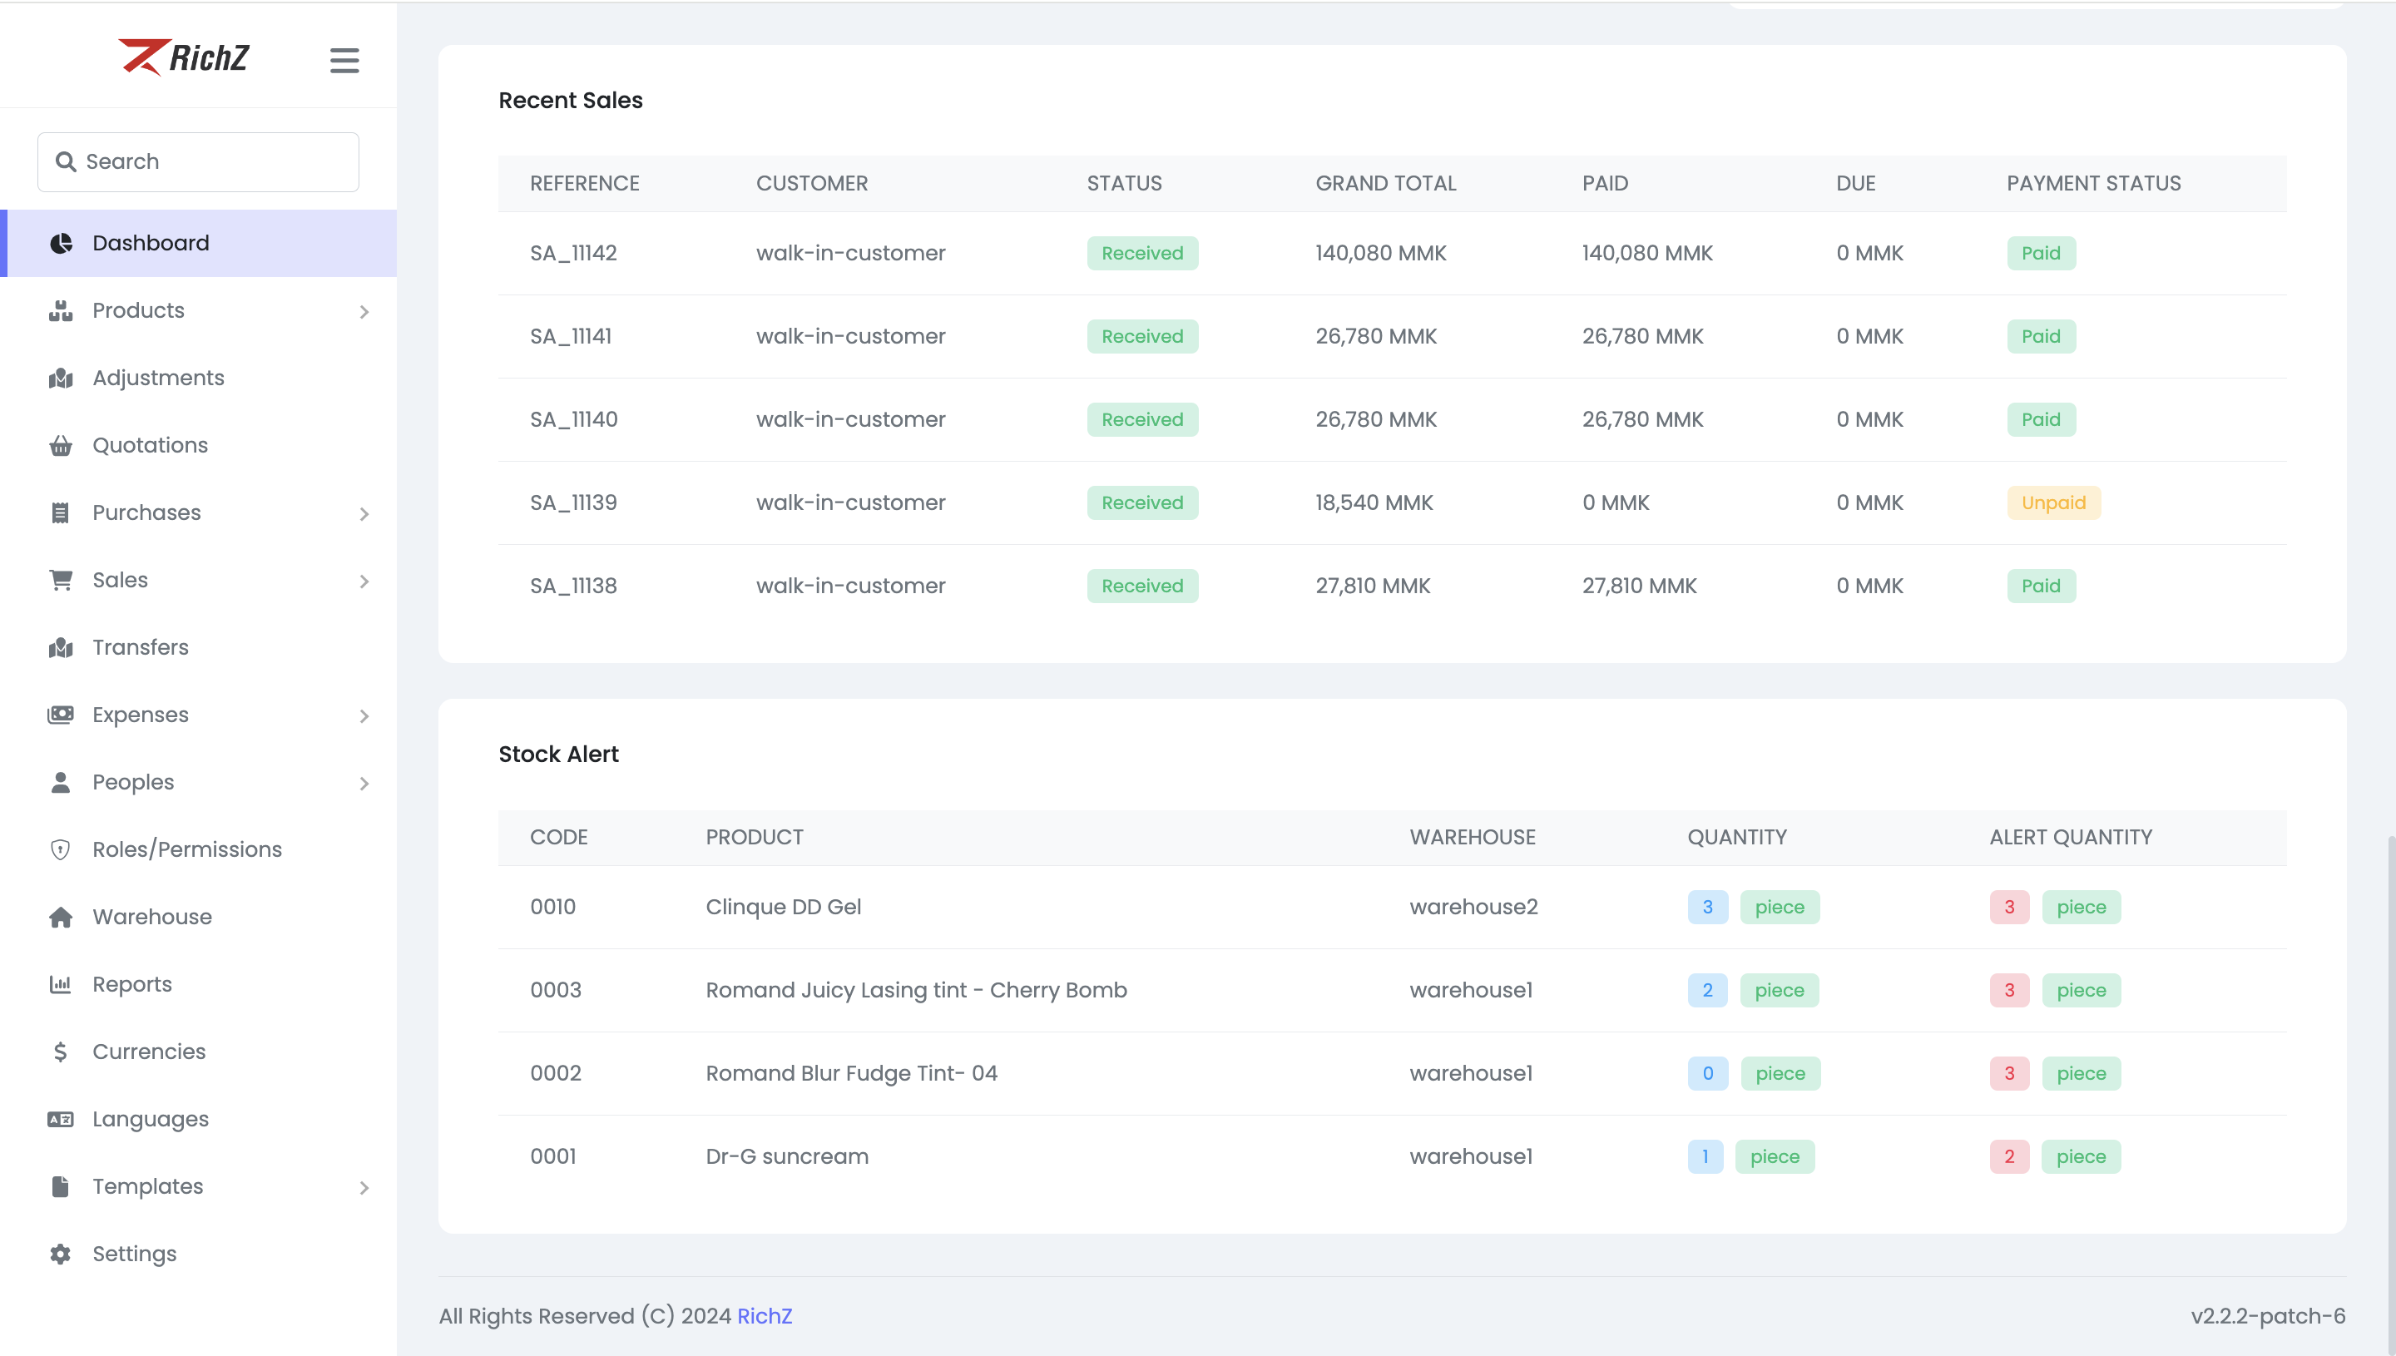Viewport: 2396px width, 1356px height.
Task: Click the Roles/Permissions shield icon
Action: (x=61, y=849)
